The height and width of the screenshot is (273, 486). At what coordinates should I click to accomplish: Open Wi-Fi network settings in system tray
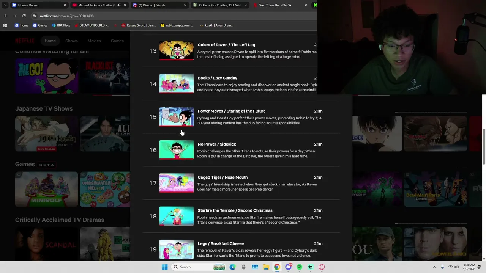tap(450, 267)
